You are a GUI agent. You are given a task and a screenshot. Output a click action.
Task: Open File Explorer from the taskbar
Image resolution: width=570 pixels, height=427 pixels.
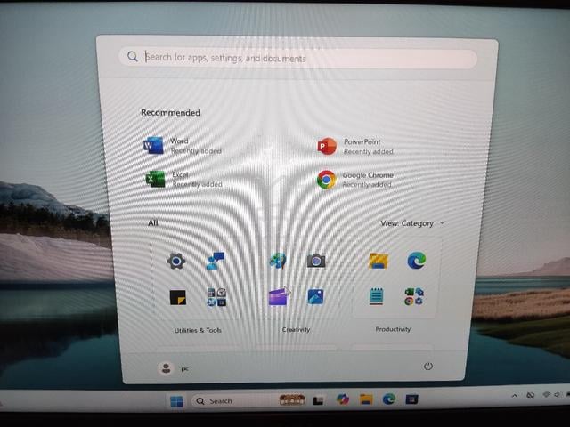click(366, 399)
